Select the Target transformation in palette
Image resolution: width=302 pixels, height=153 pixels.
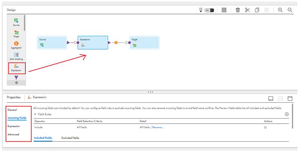pyautogui.click(x=16, y=34)
